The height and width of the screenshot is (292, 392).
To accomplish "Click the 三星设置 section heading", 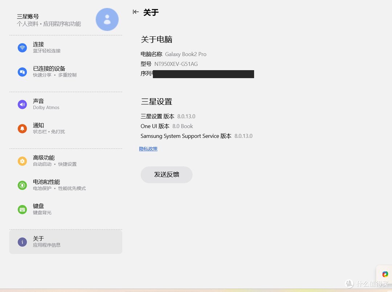I will pyautogui.click(x=156, y=102).
